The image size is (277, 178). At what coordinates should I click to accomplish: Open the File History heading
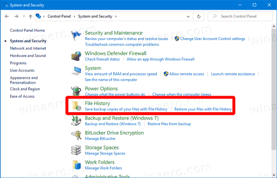tap(97, 103)
